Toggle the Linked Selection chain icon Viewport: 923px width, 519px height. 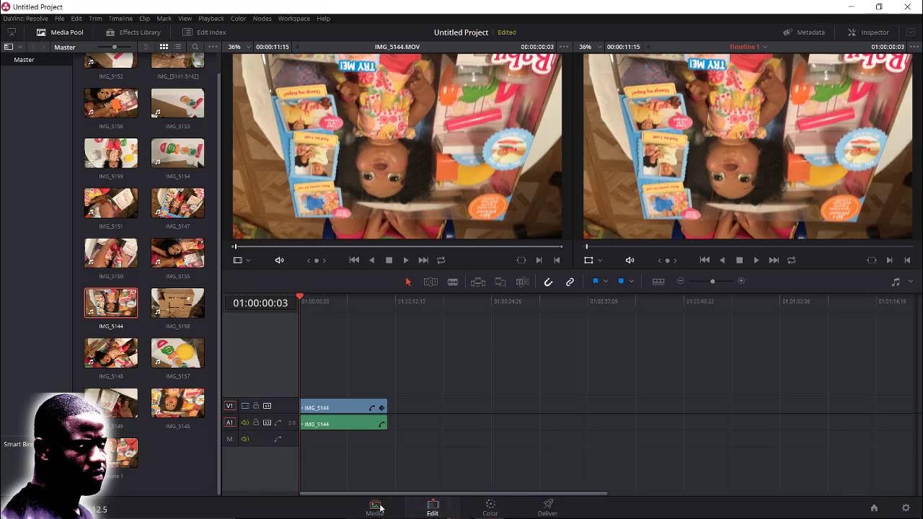(x=570, y=282)
